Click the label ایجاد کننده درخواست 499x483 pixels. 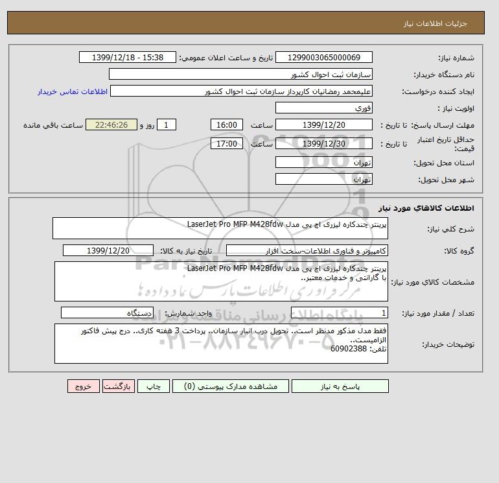(x=438, y=91)
